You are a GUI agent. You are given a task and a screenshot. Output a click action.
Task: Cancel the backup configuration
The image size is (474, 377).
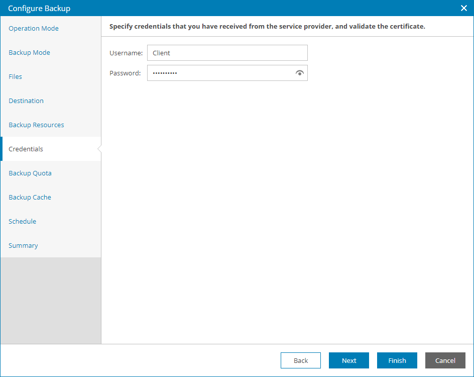pos(445,360)
